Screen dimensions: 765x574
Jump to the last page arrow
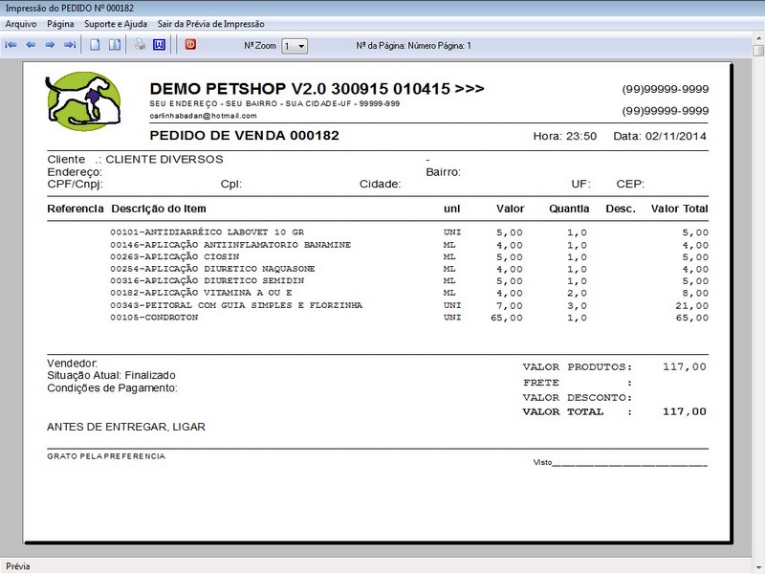[70, 45]
